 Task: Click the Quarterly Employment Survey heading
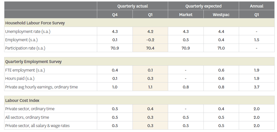34,62
